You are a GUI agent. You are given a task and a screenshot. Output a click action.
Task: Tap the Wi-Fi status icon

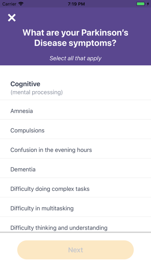[21, 4]
